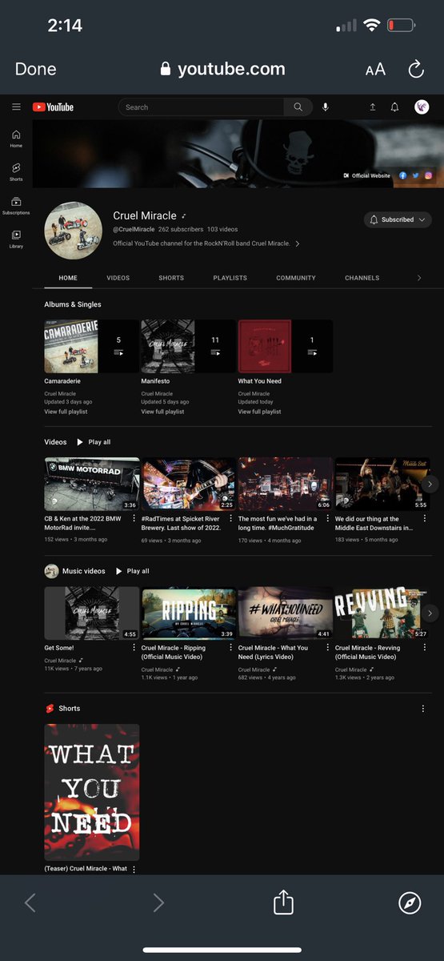444x961 pixels.
Task: Click the 262 subscribers text
Action: [x=181, y=229]
